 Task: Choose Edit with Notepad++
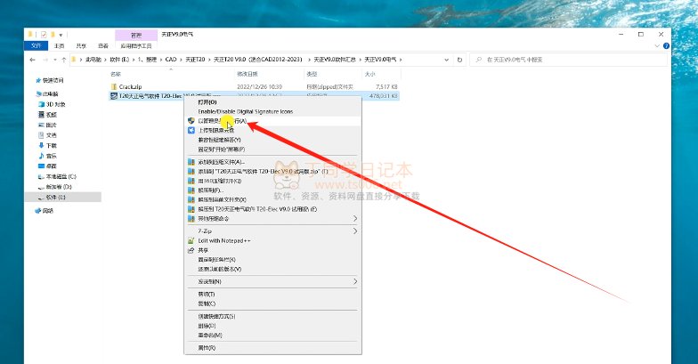point(224,240)
